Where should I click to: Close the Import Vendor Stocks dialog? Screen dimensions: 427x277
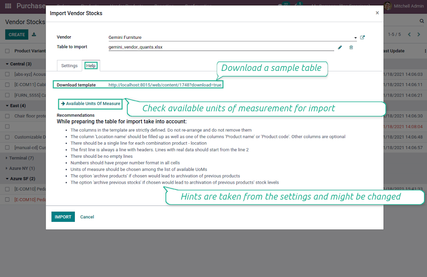point(377,13)
